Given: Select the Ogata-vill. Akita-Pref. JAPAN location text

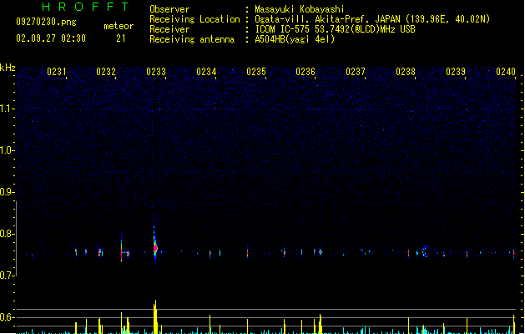Looking at the screenshot, I should [x=372, y=19].
